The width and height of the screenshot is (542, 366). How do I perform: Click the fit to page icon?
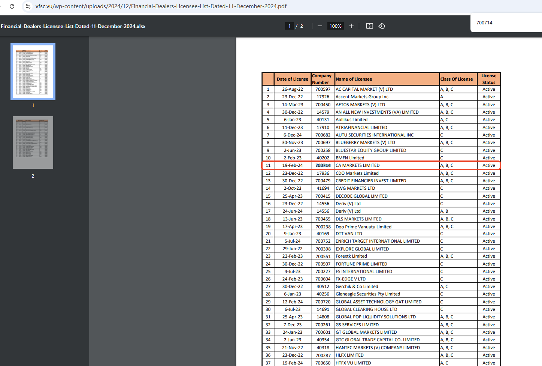tap(369, 26)
